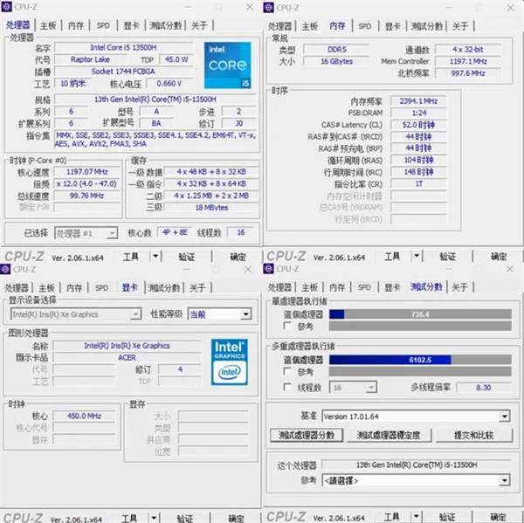Select 显卡 tab in the processor window

pyautogui.click(x=131, y=25)
